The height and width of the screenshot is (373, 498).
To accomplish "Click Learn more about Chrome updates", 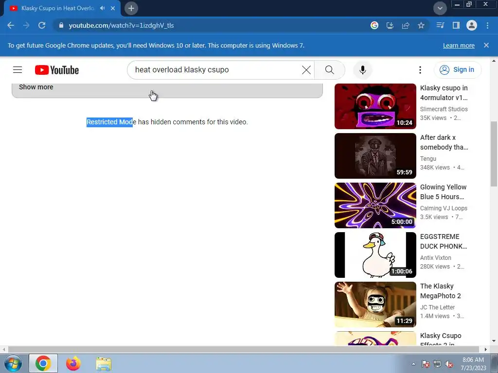I will tap(459, 45).
